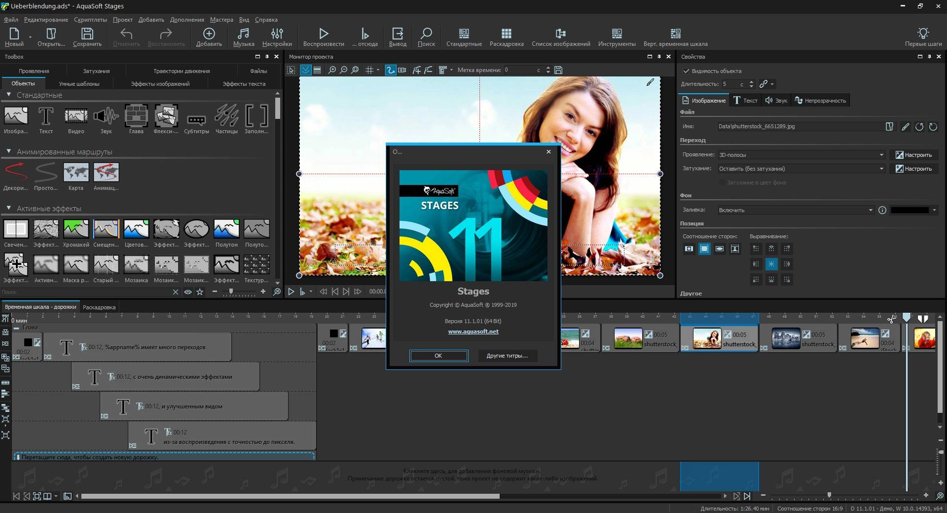This screenshot has width=947, height=513.
Task: Open the Проявление dropdown (3D-полосы)
Action: tap(801, 155)
